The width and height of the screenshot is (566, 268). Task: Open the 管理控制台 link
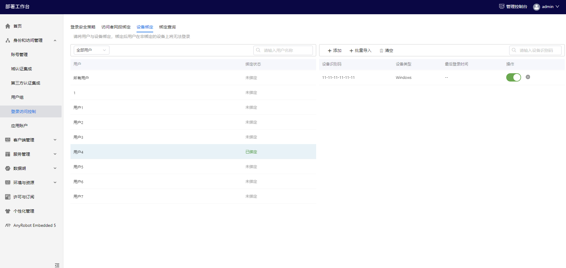(x=517, y=7)
